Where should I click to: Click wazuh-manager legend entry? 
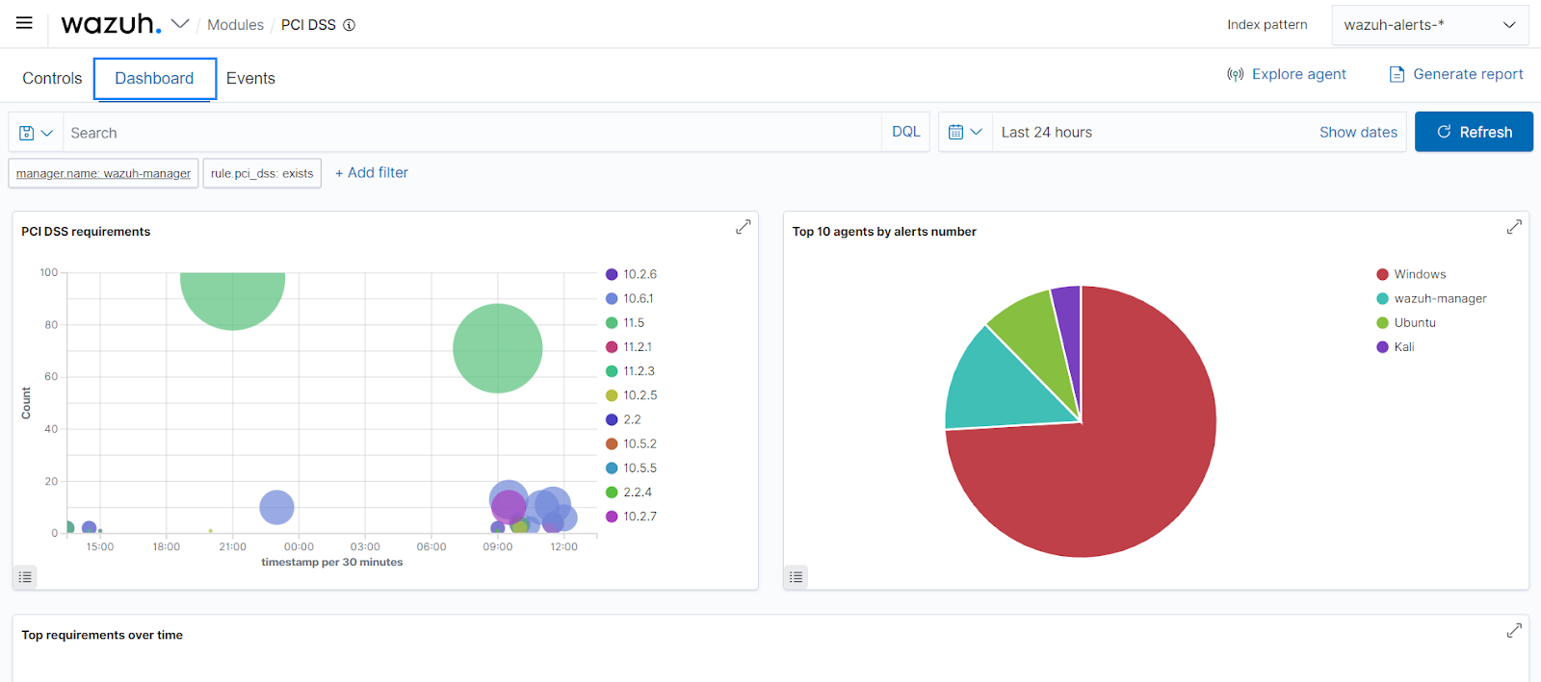point(1431,298)
